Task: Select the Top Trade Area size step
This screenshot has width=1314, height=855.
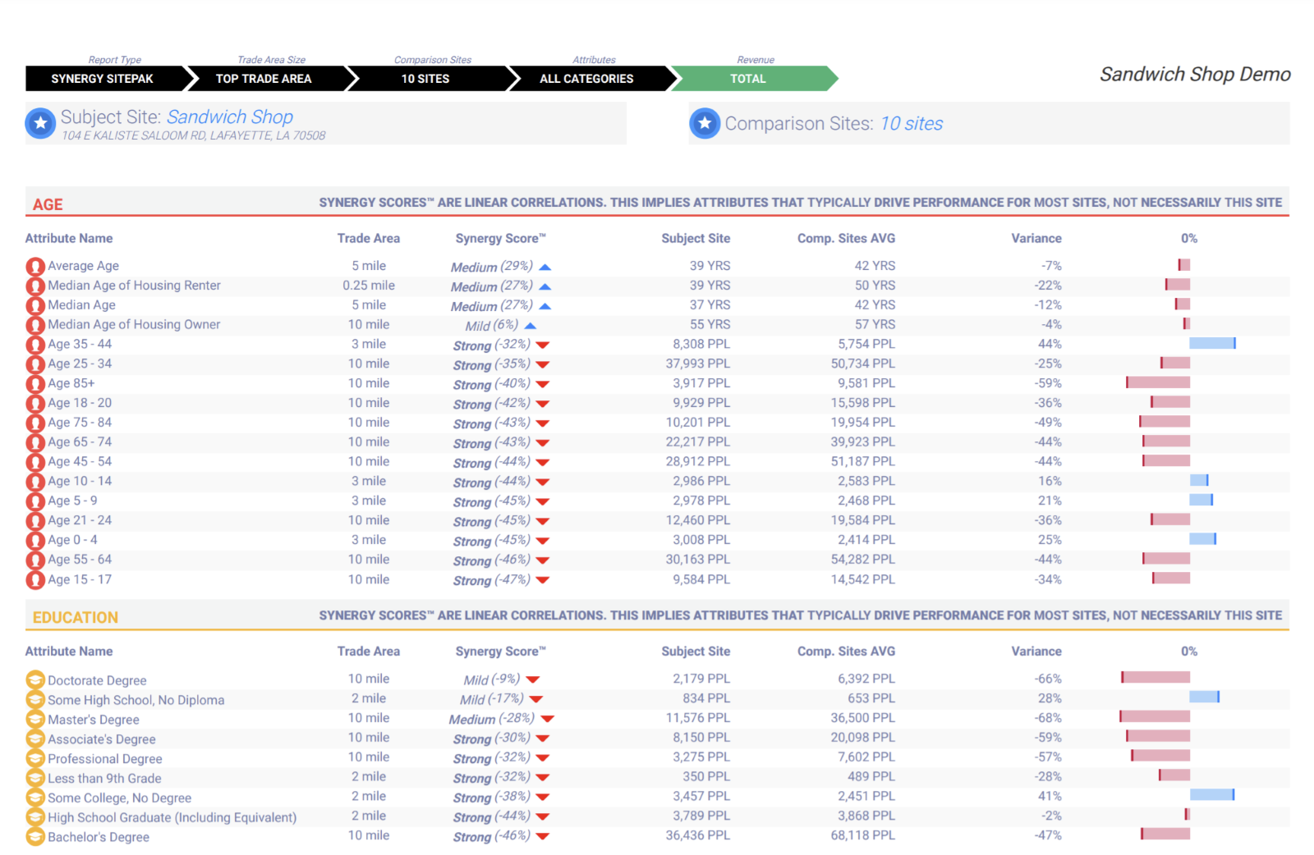Action: (266, 79)
